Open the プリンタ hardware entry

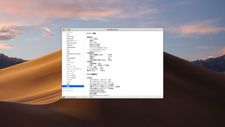(69, 80)
